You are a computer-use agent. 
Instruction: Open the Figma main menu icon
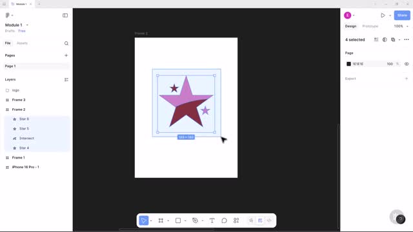tap(8, 15)
